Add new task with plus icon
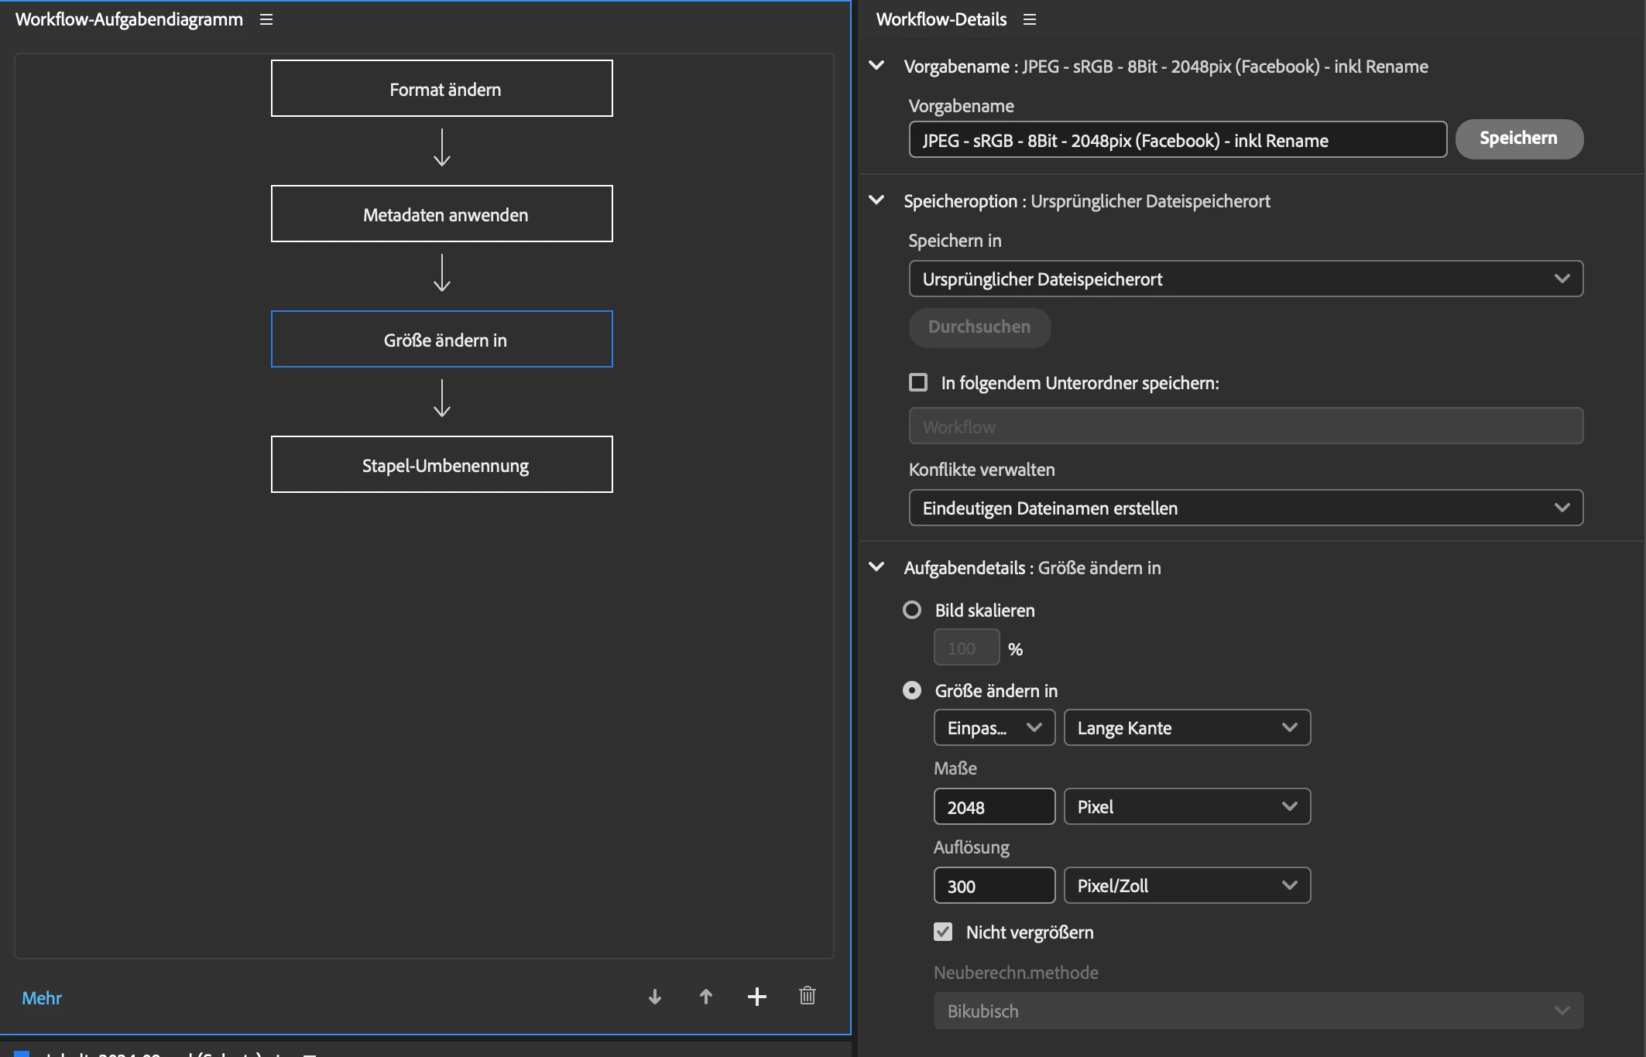 point(756,997)
